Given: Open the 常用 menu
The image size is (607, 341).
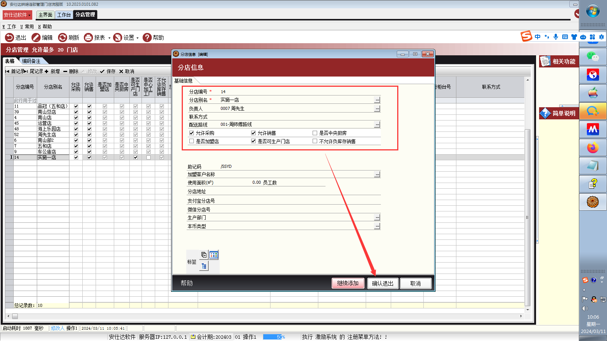Looking at the screenshot, I should click(x=27, y=27).
